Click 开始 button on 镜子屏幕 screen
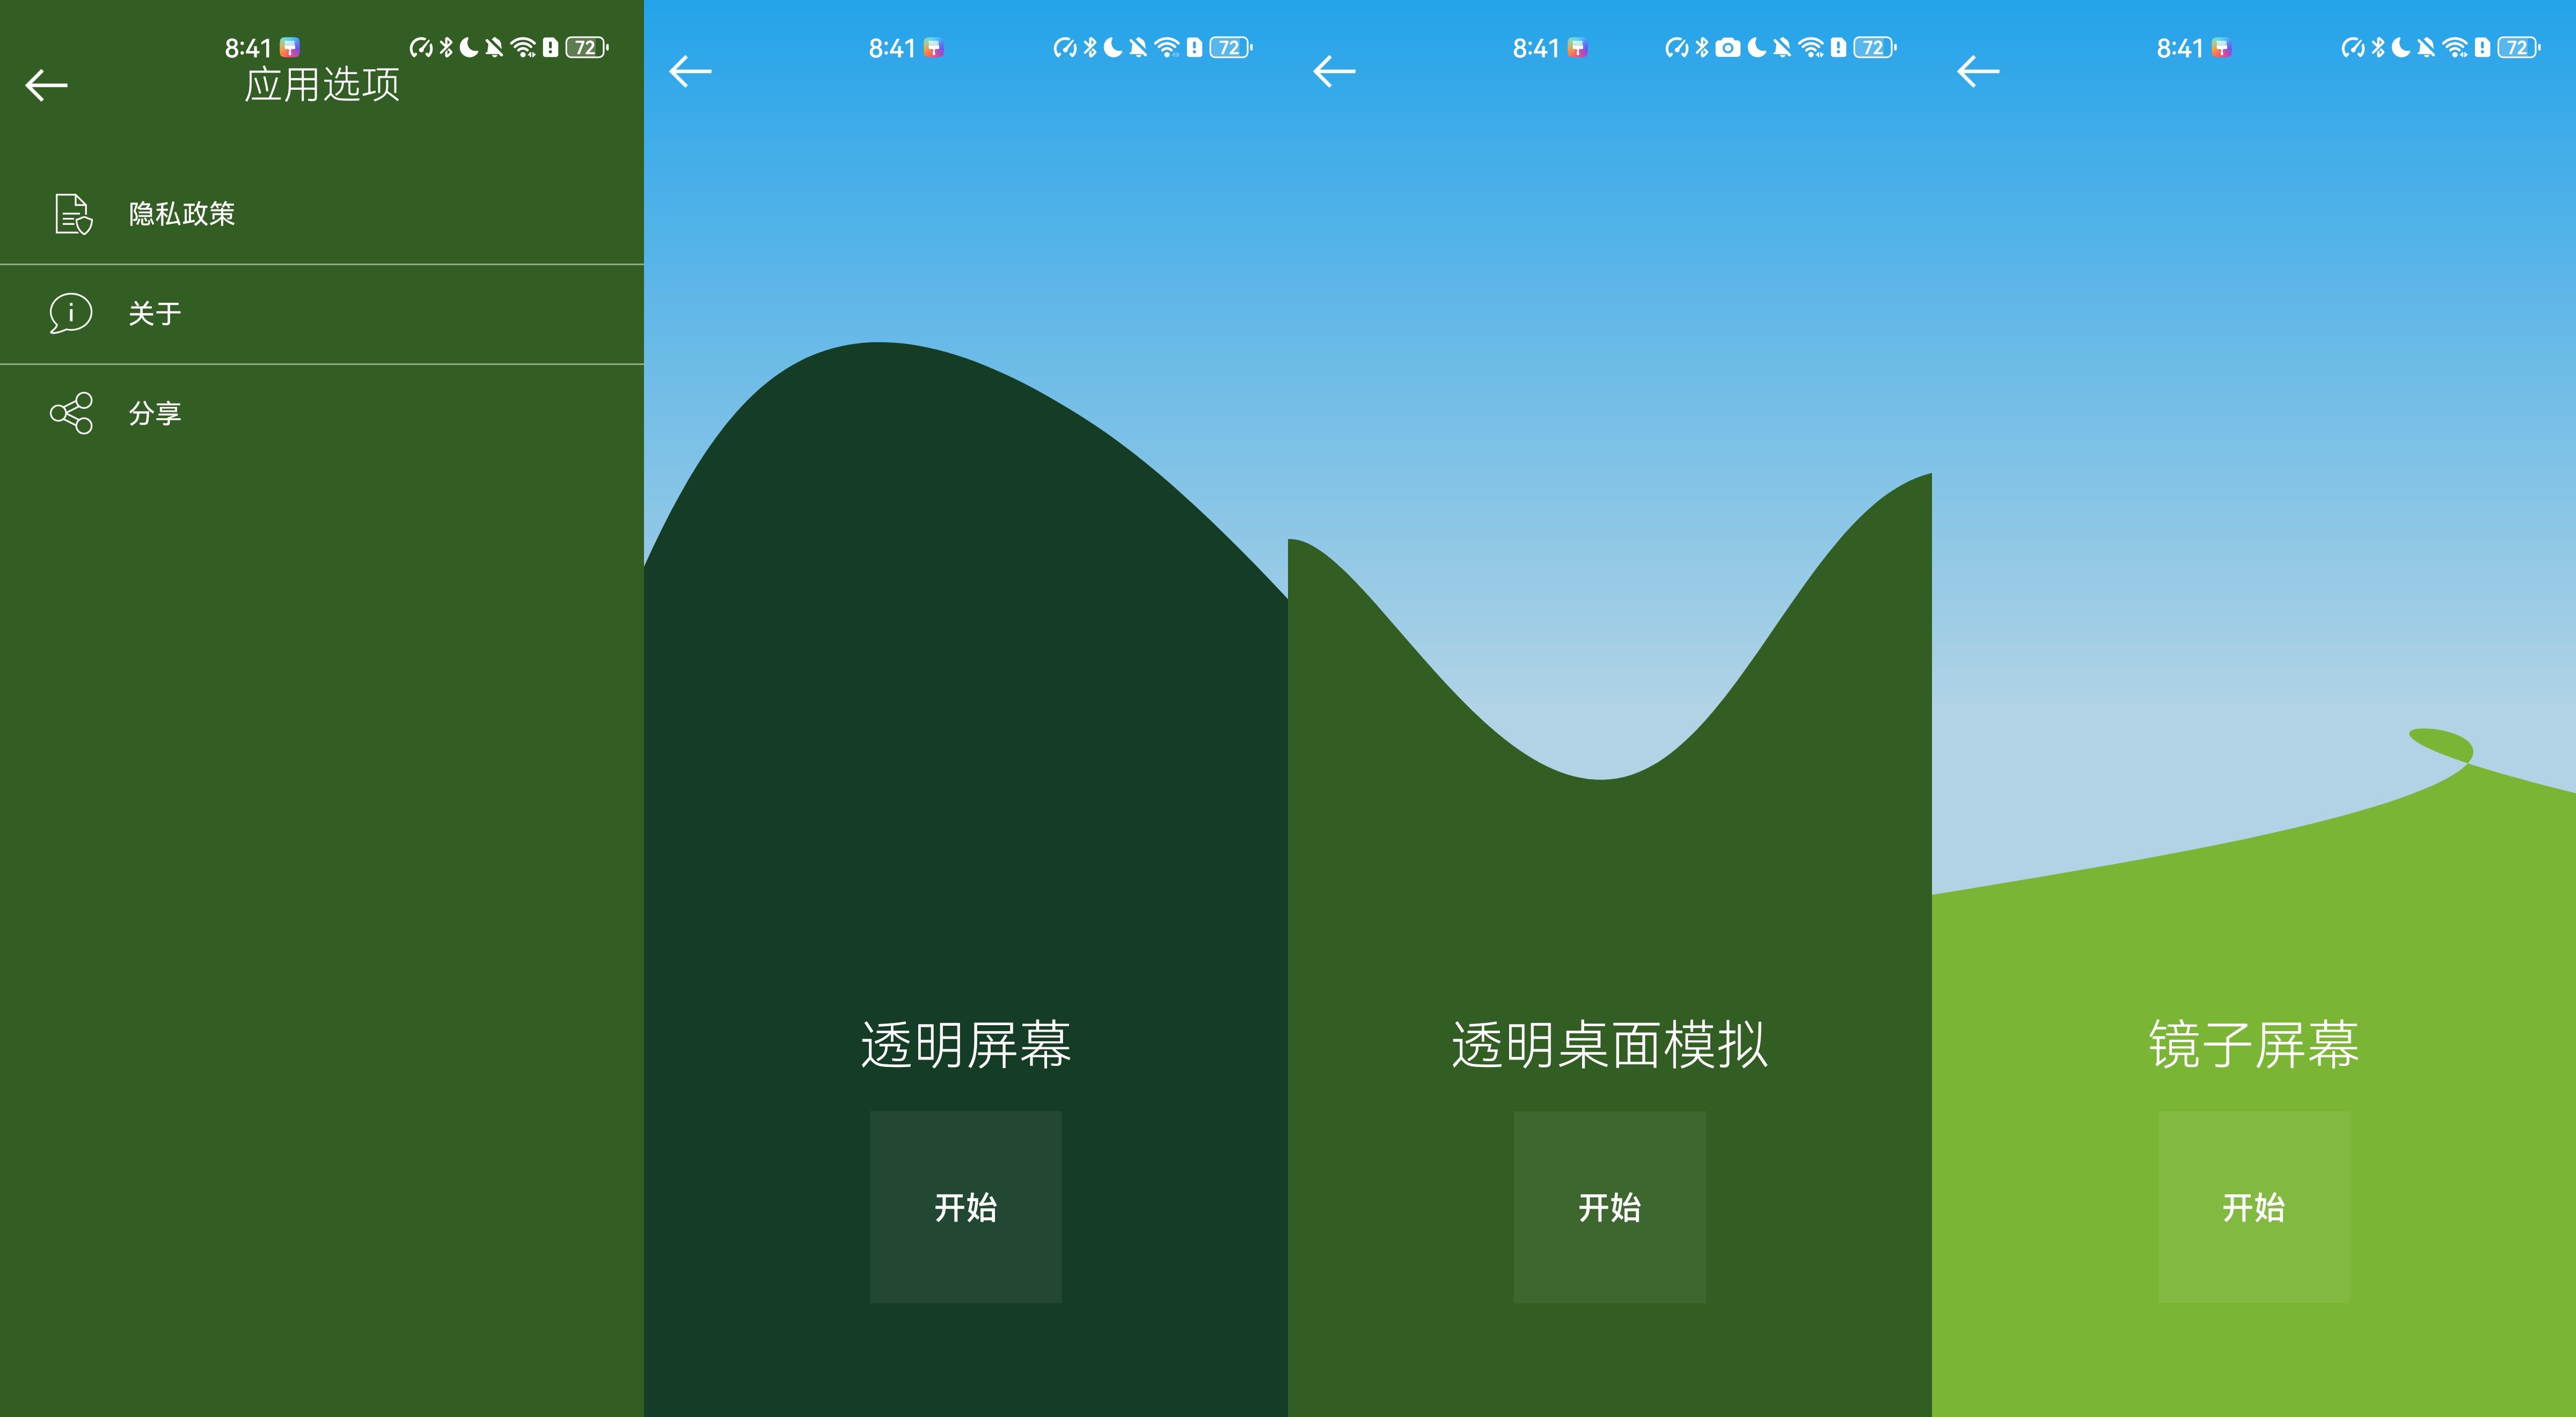2576x1417 pixels. click(x=2253, y=1206)
